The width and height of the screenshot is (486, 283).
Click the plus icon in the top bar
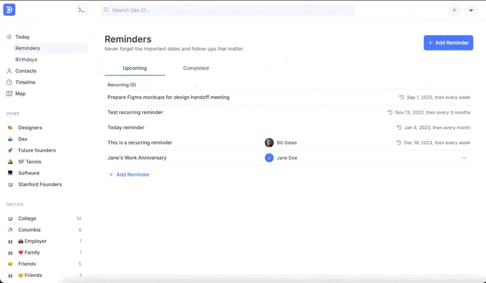click(454, 10)
